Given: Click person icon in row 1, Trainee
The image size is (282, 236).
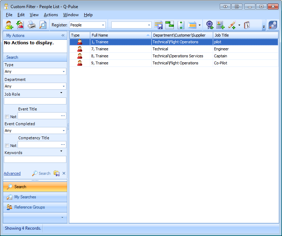Looking at the screenshot, I should coord(80,42).
